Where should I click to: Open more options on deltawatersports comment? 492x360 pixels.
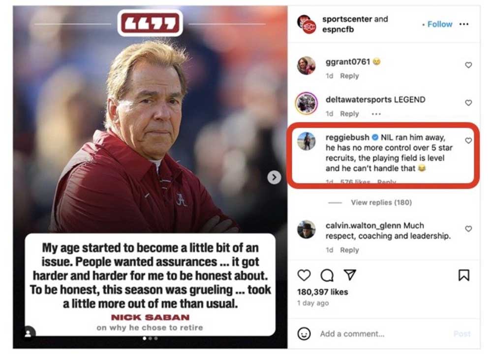(376, 114)
